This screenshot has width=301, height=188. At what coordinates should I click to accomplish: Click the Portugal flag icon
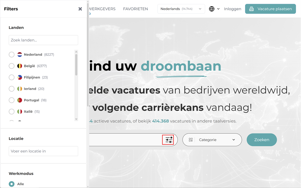click(20, 100)
